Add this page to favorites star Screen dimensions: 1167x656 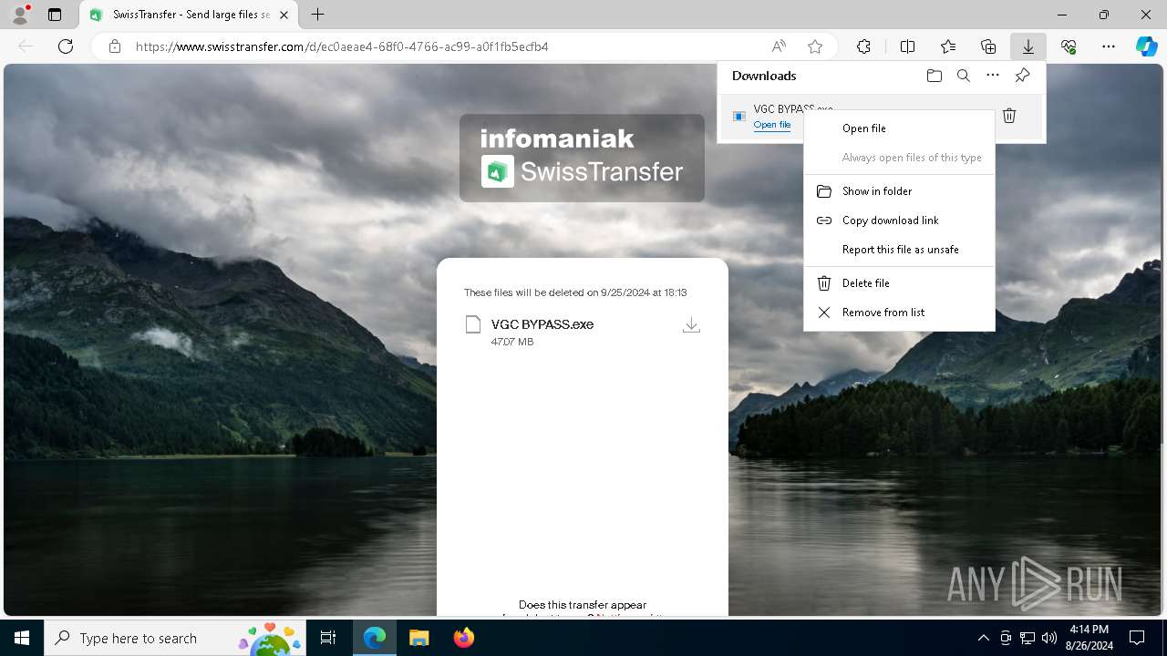815,46
